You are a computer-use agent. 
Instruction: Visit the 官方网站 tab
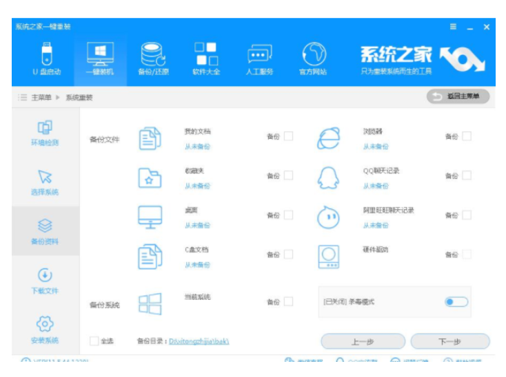[x=313, y=59]
